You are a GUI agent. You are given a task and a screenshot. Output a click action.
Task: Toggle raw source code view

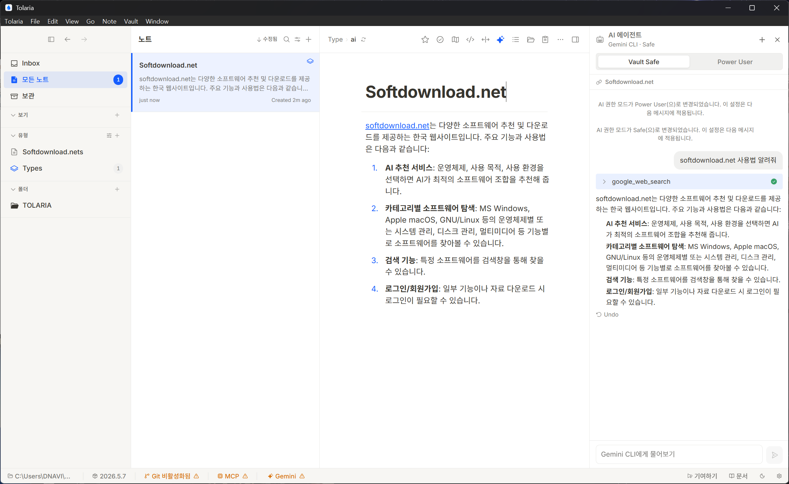(x=470, y=40)
